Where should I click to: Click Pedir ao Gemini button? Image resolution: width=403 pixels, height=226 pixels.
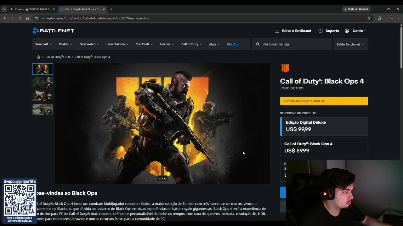point(356,9)
